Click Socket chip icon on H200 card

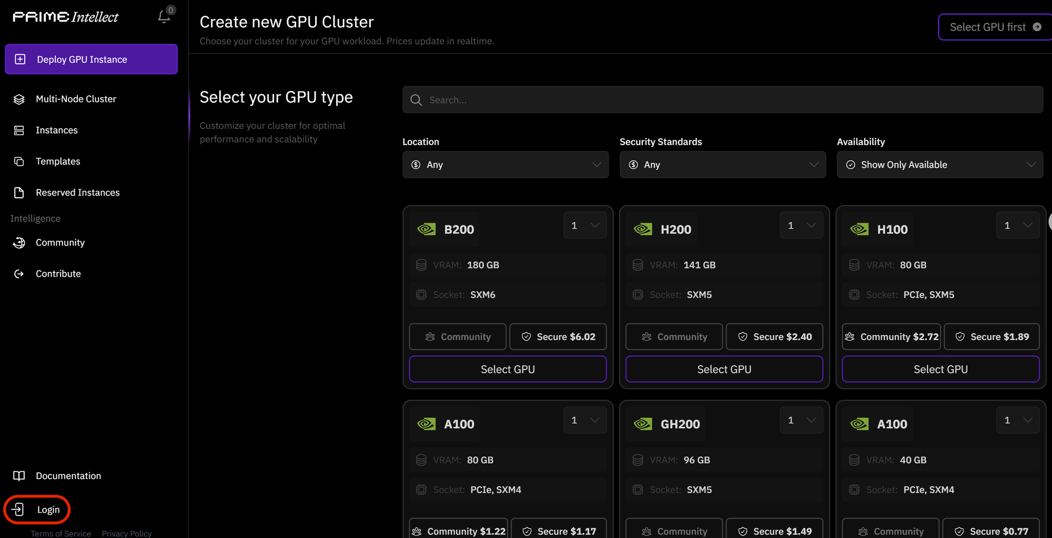(638, 295)
